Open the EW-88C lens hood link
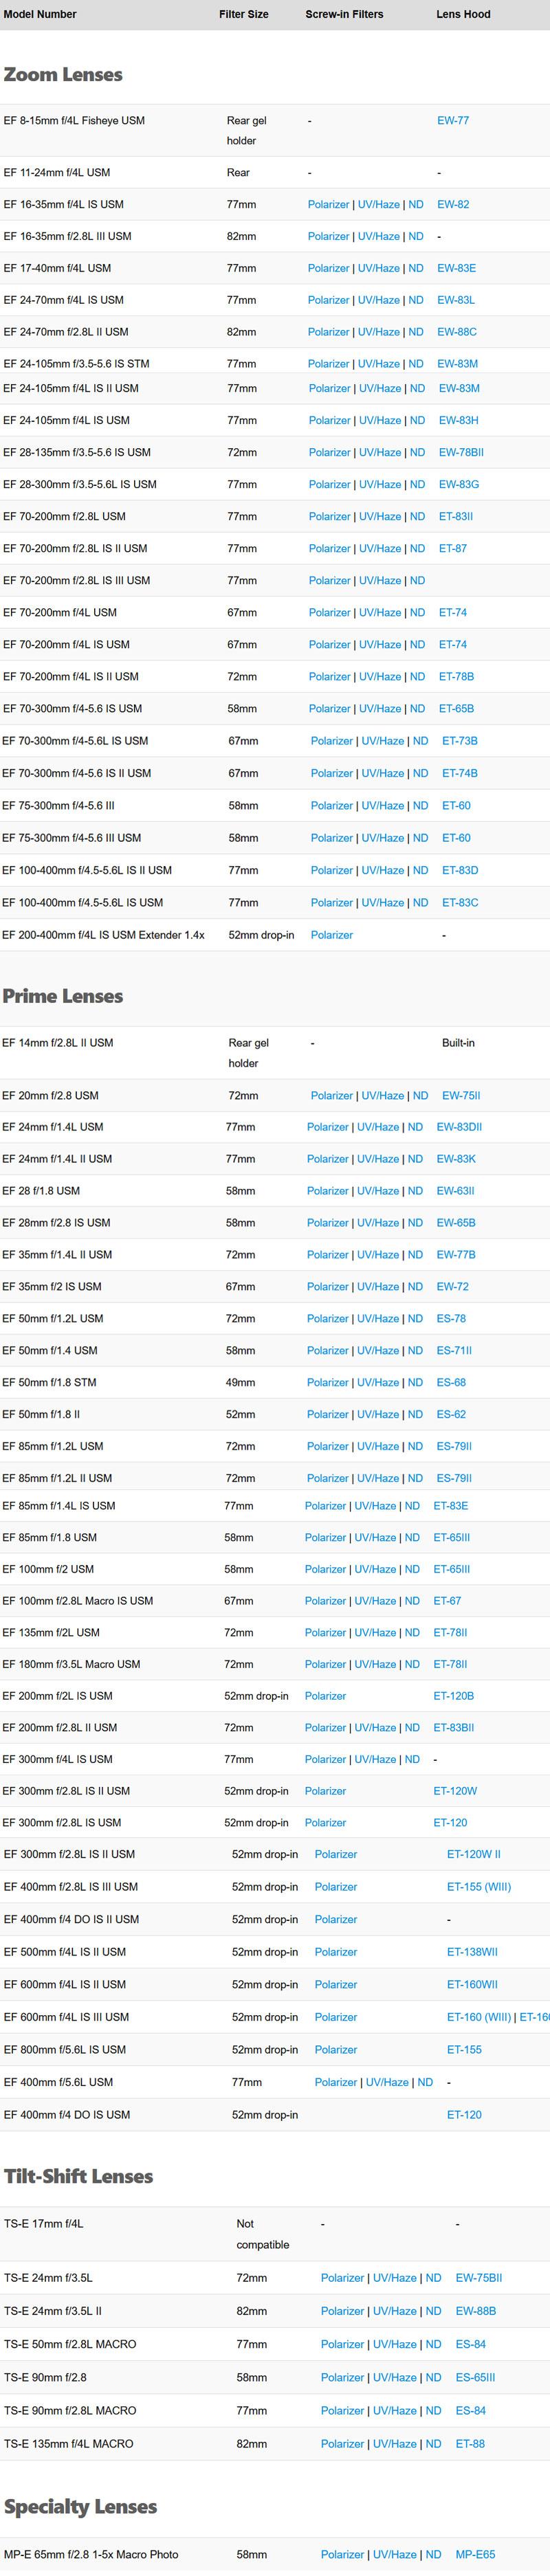Image resolution: width=550 pixels, height=2576 pixels. click(x=456, y=332)
